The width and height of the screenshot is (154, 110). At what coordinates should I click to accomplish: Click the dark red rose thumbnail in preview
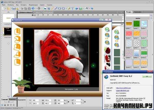(x=107, y=50)
